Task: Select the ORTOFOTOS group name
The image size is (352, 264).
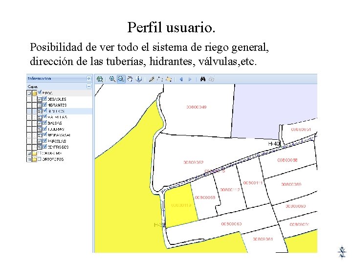Action: click(53, 159)
